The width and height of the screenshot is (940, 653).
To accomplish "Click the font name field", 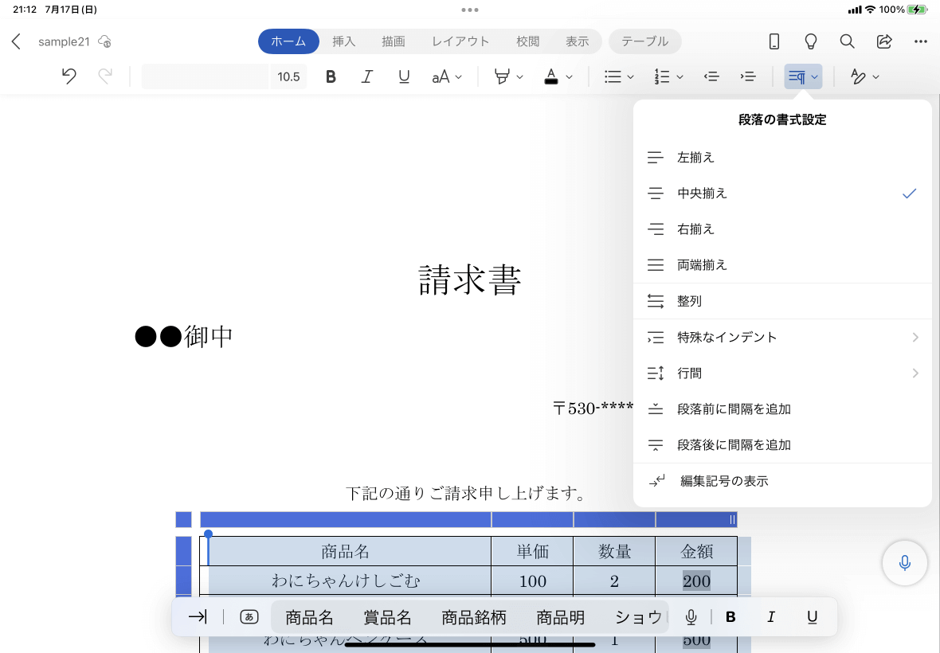I will coord(205,76).
